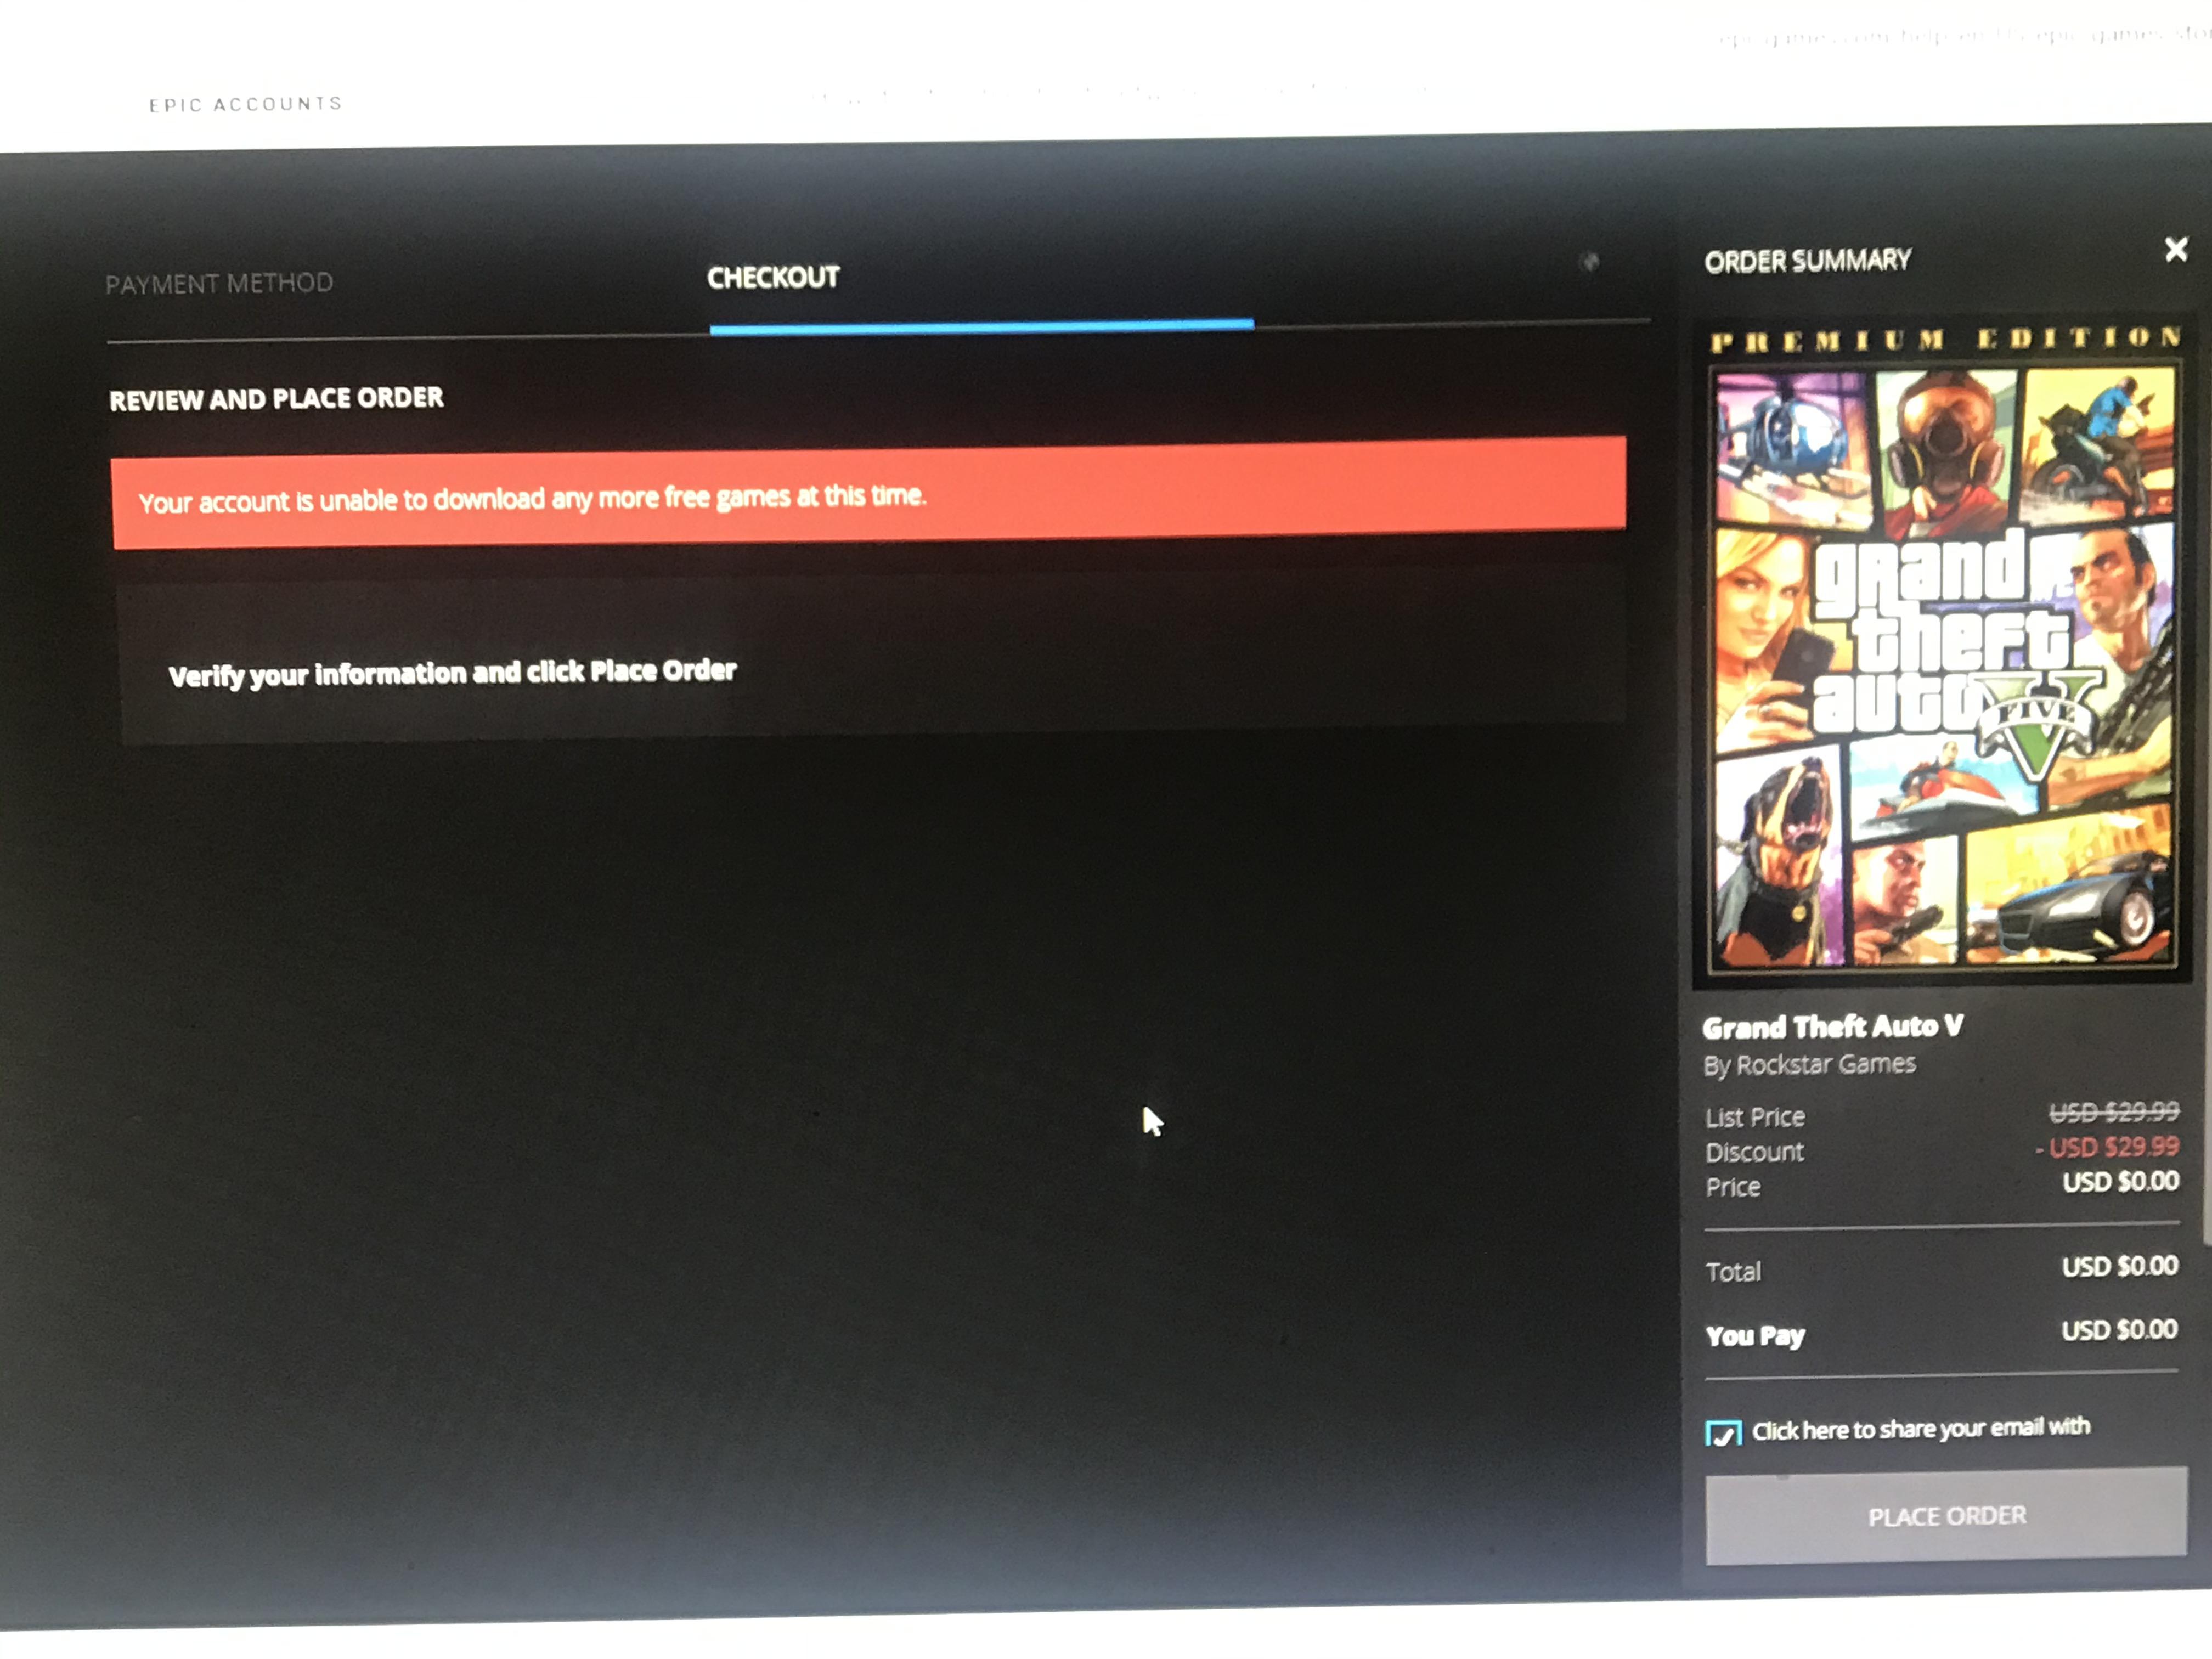Click the 'Click here to share your email' label

coord(1920,1428)
